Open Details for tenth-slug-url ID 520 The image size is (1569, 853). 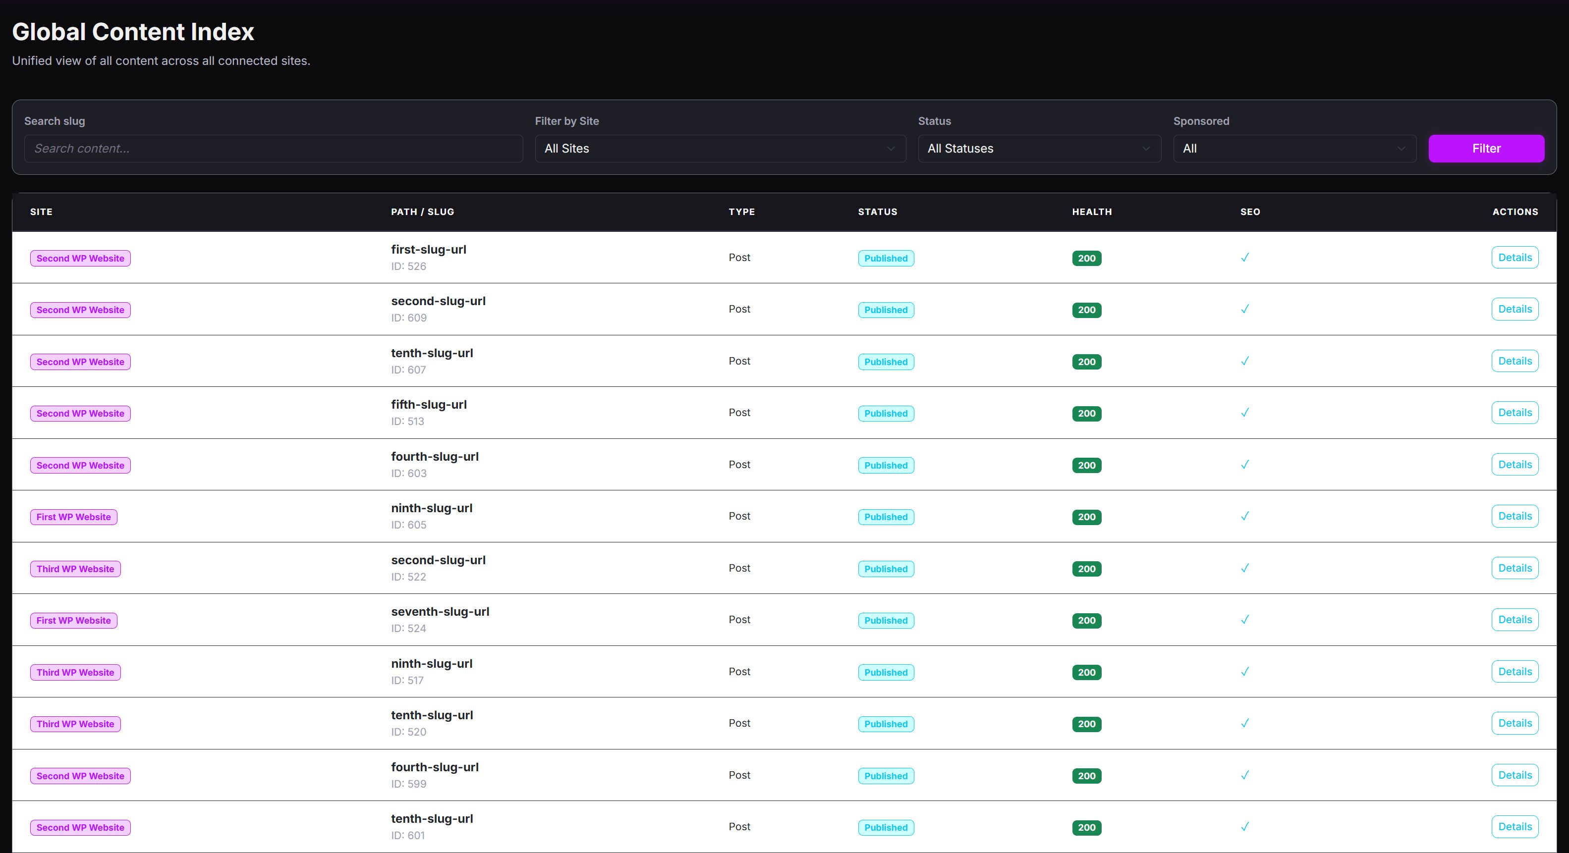point(1514,723)
